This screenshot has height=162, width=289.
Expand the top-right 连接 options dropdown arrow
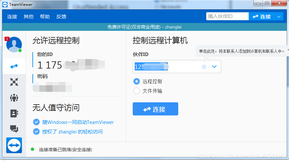point(279,17)
